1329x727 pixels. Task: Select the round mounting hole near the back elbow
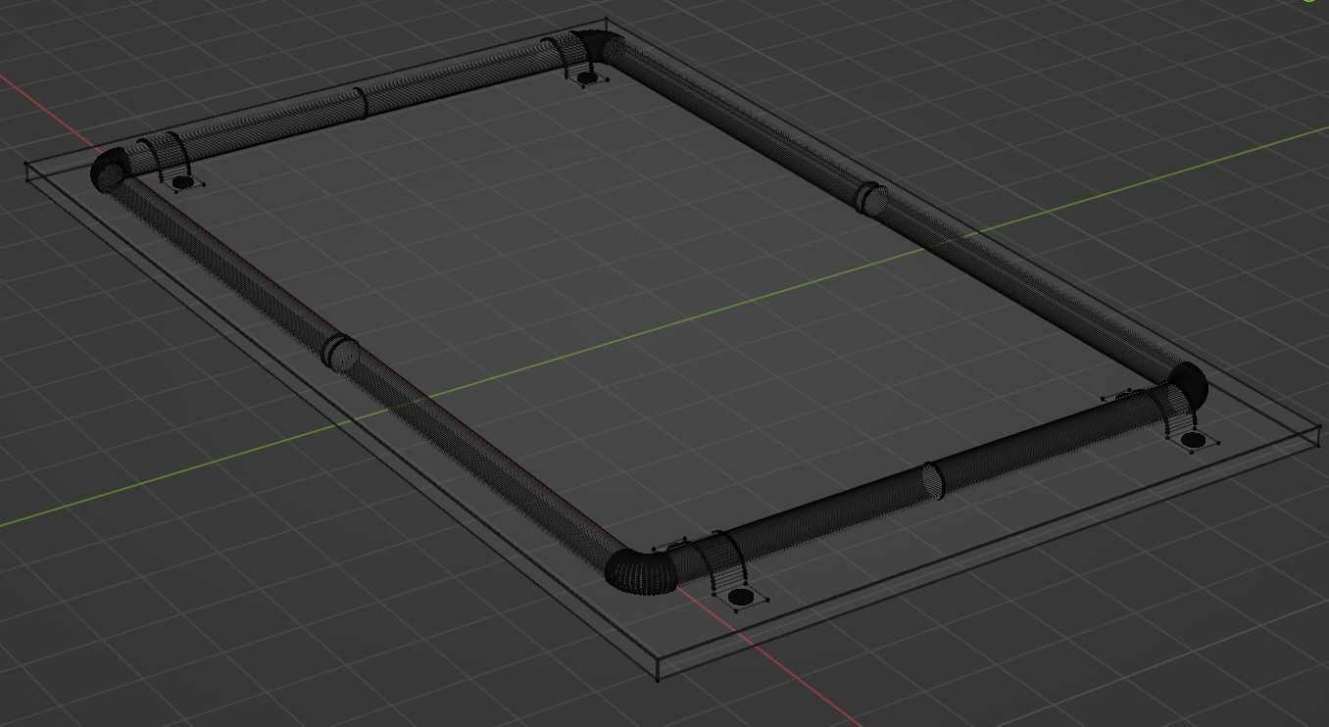(x=586, y=77)
